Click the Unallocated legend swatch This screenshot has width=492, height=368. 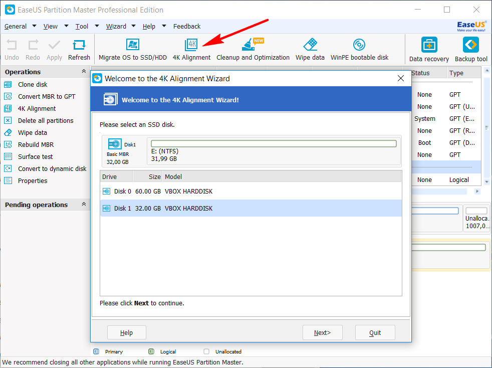206,351
